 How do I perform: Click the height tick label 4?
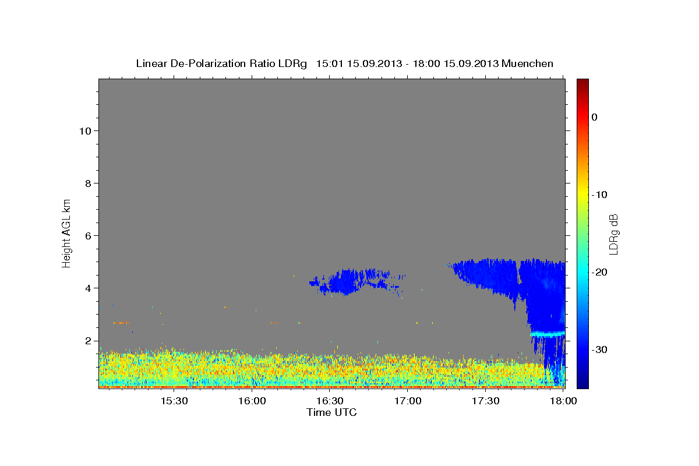(x=88, y=288)
